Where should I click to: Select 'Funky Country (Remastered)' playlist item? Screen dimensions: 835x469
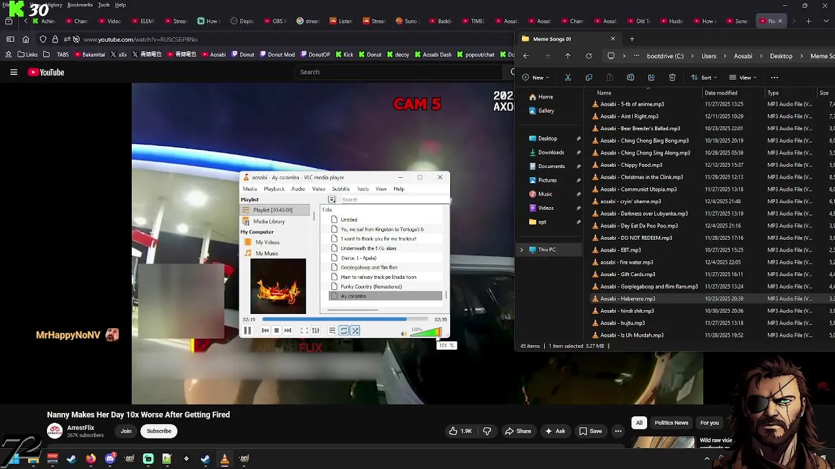[371, 287]
